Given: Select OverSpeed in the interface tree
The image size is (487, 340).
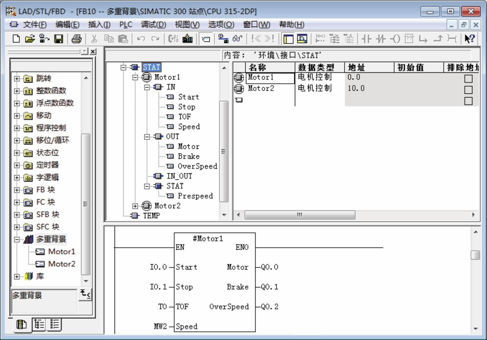Looking at the screenshot, I should [198, 166].
